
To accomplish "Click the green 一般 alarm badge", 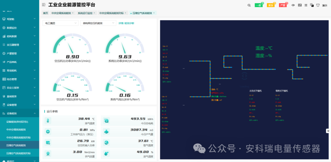I will [259, 5].
